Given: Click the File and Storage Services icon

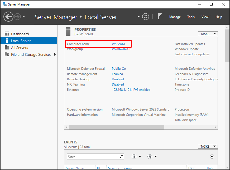Looking at the screenshot, I should click(x=7, y=54).
